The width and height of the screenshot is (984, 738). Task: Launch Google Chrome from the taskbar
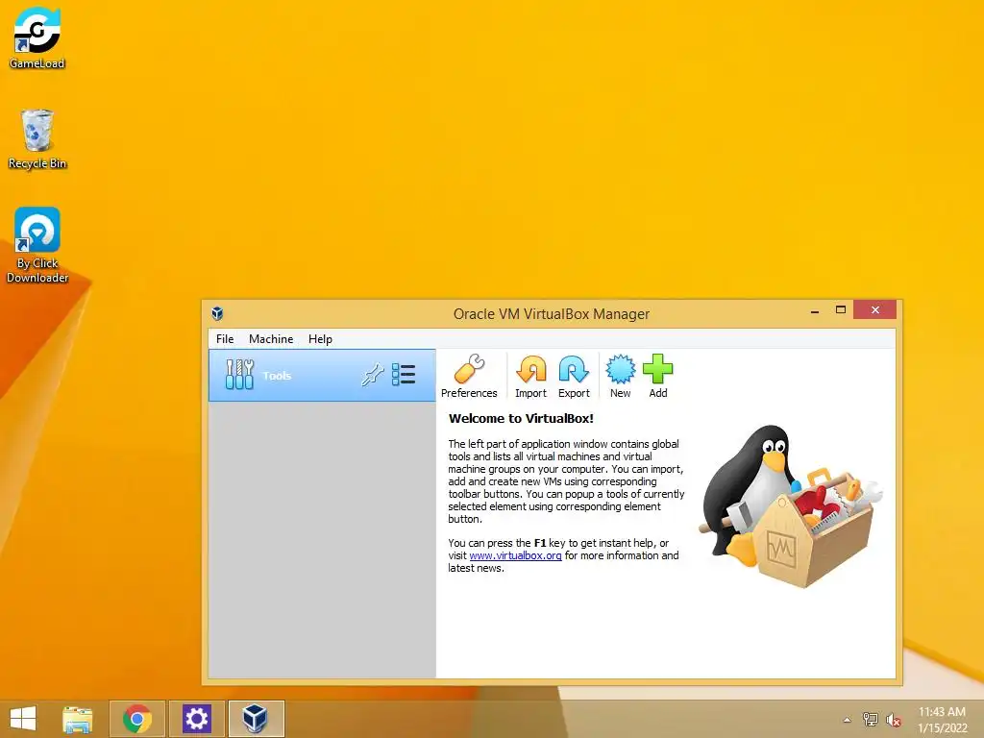137,719
